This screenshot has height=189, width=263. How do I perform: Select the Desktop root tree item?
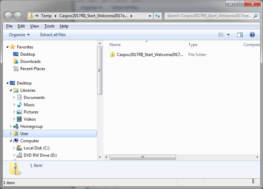click(x=24, y=83)
